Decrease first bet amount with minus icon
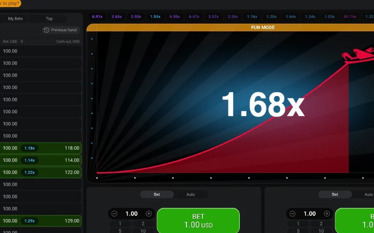Viewport: 374px width, 233px height. tap(115, 214)
